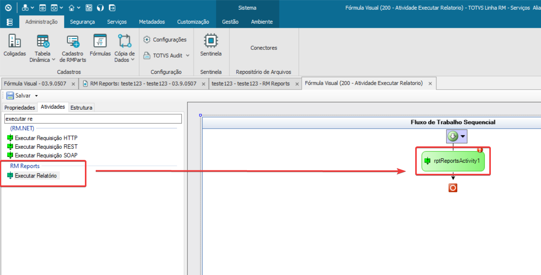The width and height of the screenshot is (541, 275).
Task: Click the red error badge on rptReportsActivity1
Action: (480, 150)
